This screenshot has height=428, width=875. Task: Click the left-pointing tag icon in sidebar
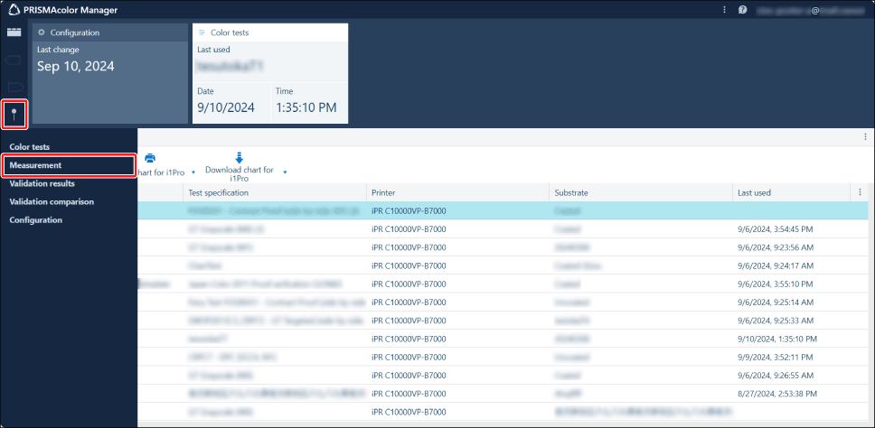[x=14, y=60]
